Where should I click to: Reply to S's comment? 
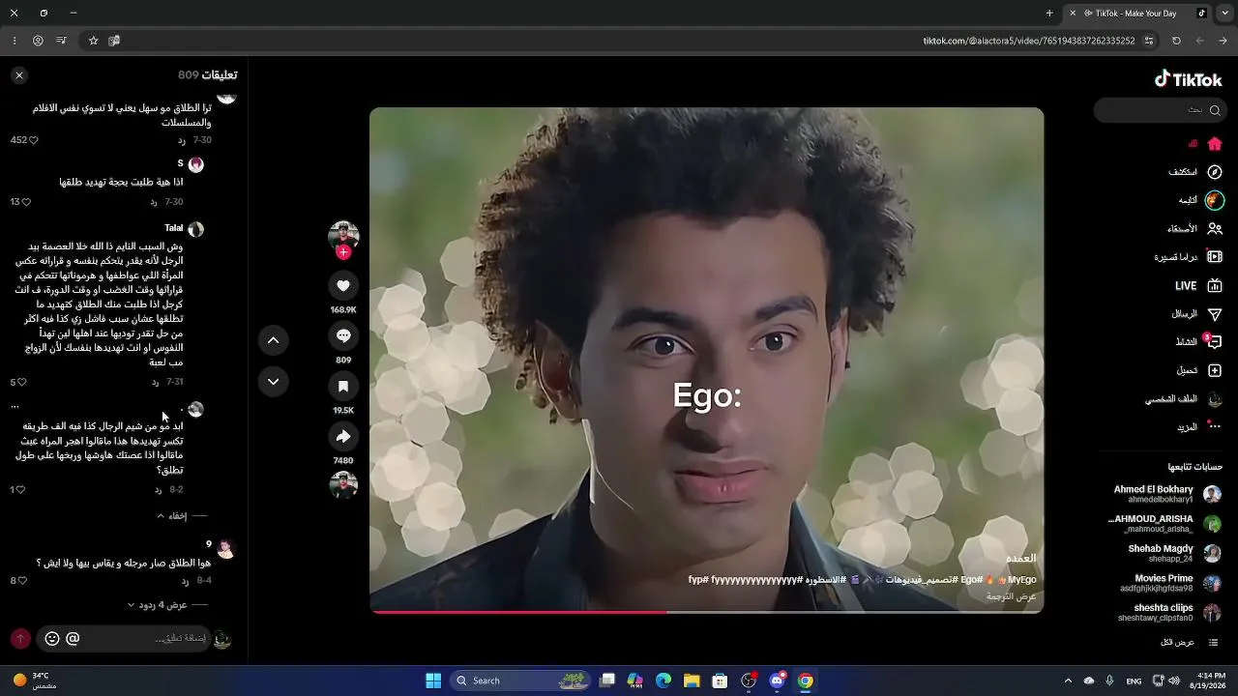point(153,202)
